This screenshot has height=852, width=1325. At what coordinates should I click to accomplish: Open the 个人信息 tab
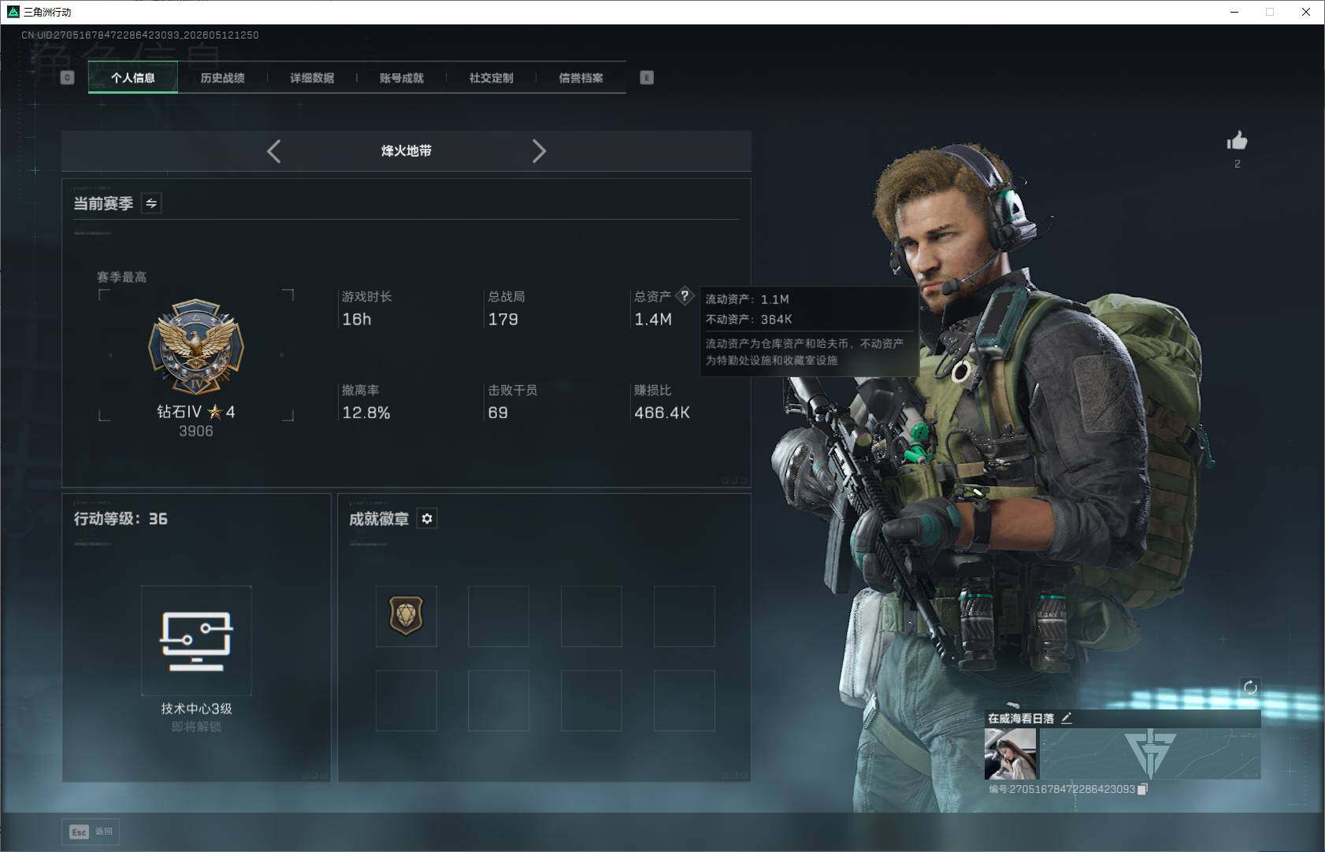click(133, 78)
